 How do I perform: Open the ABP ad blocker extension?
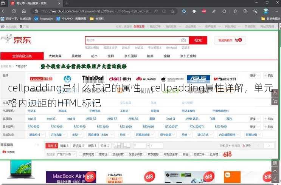(x=204, y=11)
